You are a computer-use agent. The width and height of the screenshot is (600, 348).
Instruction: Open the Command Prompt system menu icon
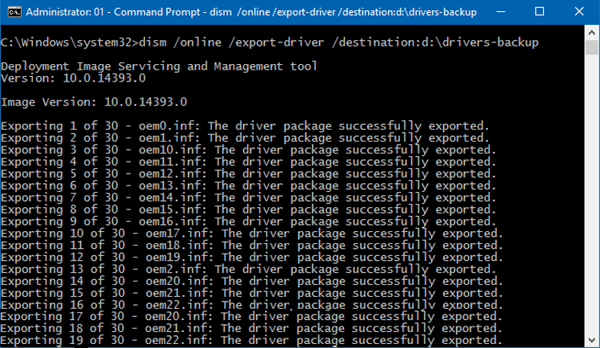click(14, 12)
